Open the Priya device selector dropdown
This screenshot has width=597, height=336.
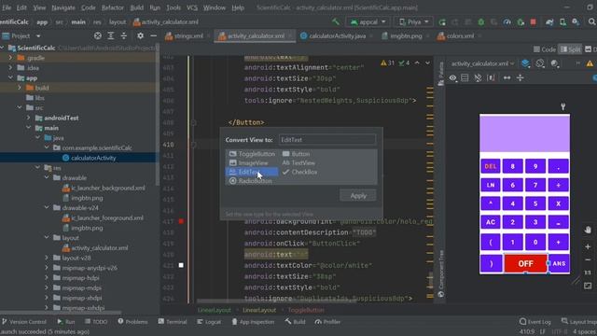coord(413,22)
